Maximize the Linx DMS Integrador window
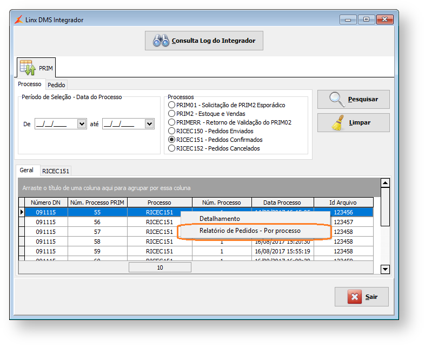 (366, 19)
